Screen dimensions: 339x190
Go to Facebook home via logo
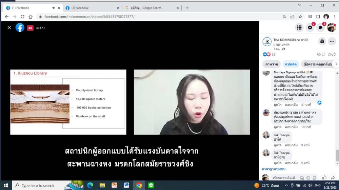tap(20, 28)
